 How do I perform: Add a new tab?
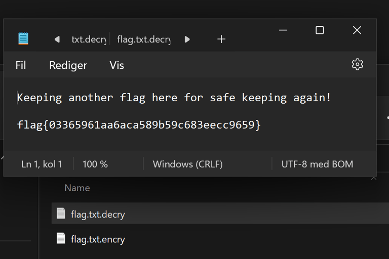click(221, 39)
